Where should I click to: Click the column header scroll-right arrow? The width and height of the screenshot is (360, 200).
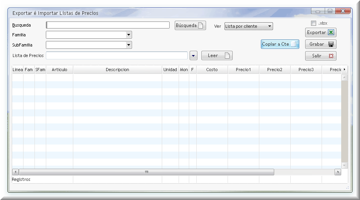coord(344,70)
